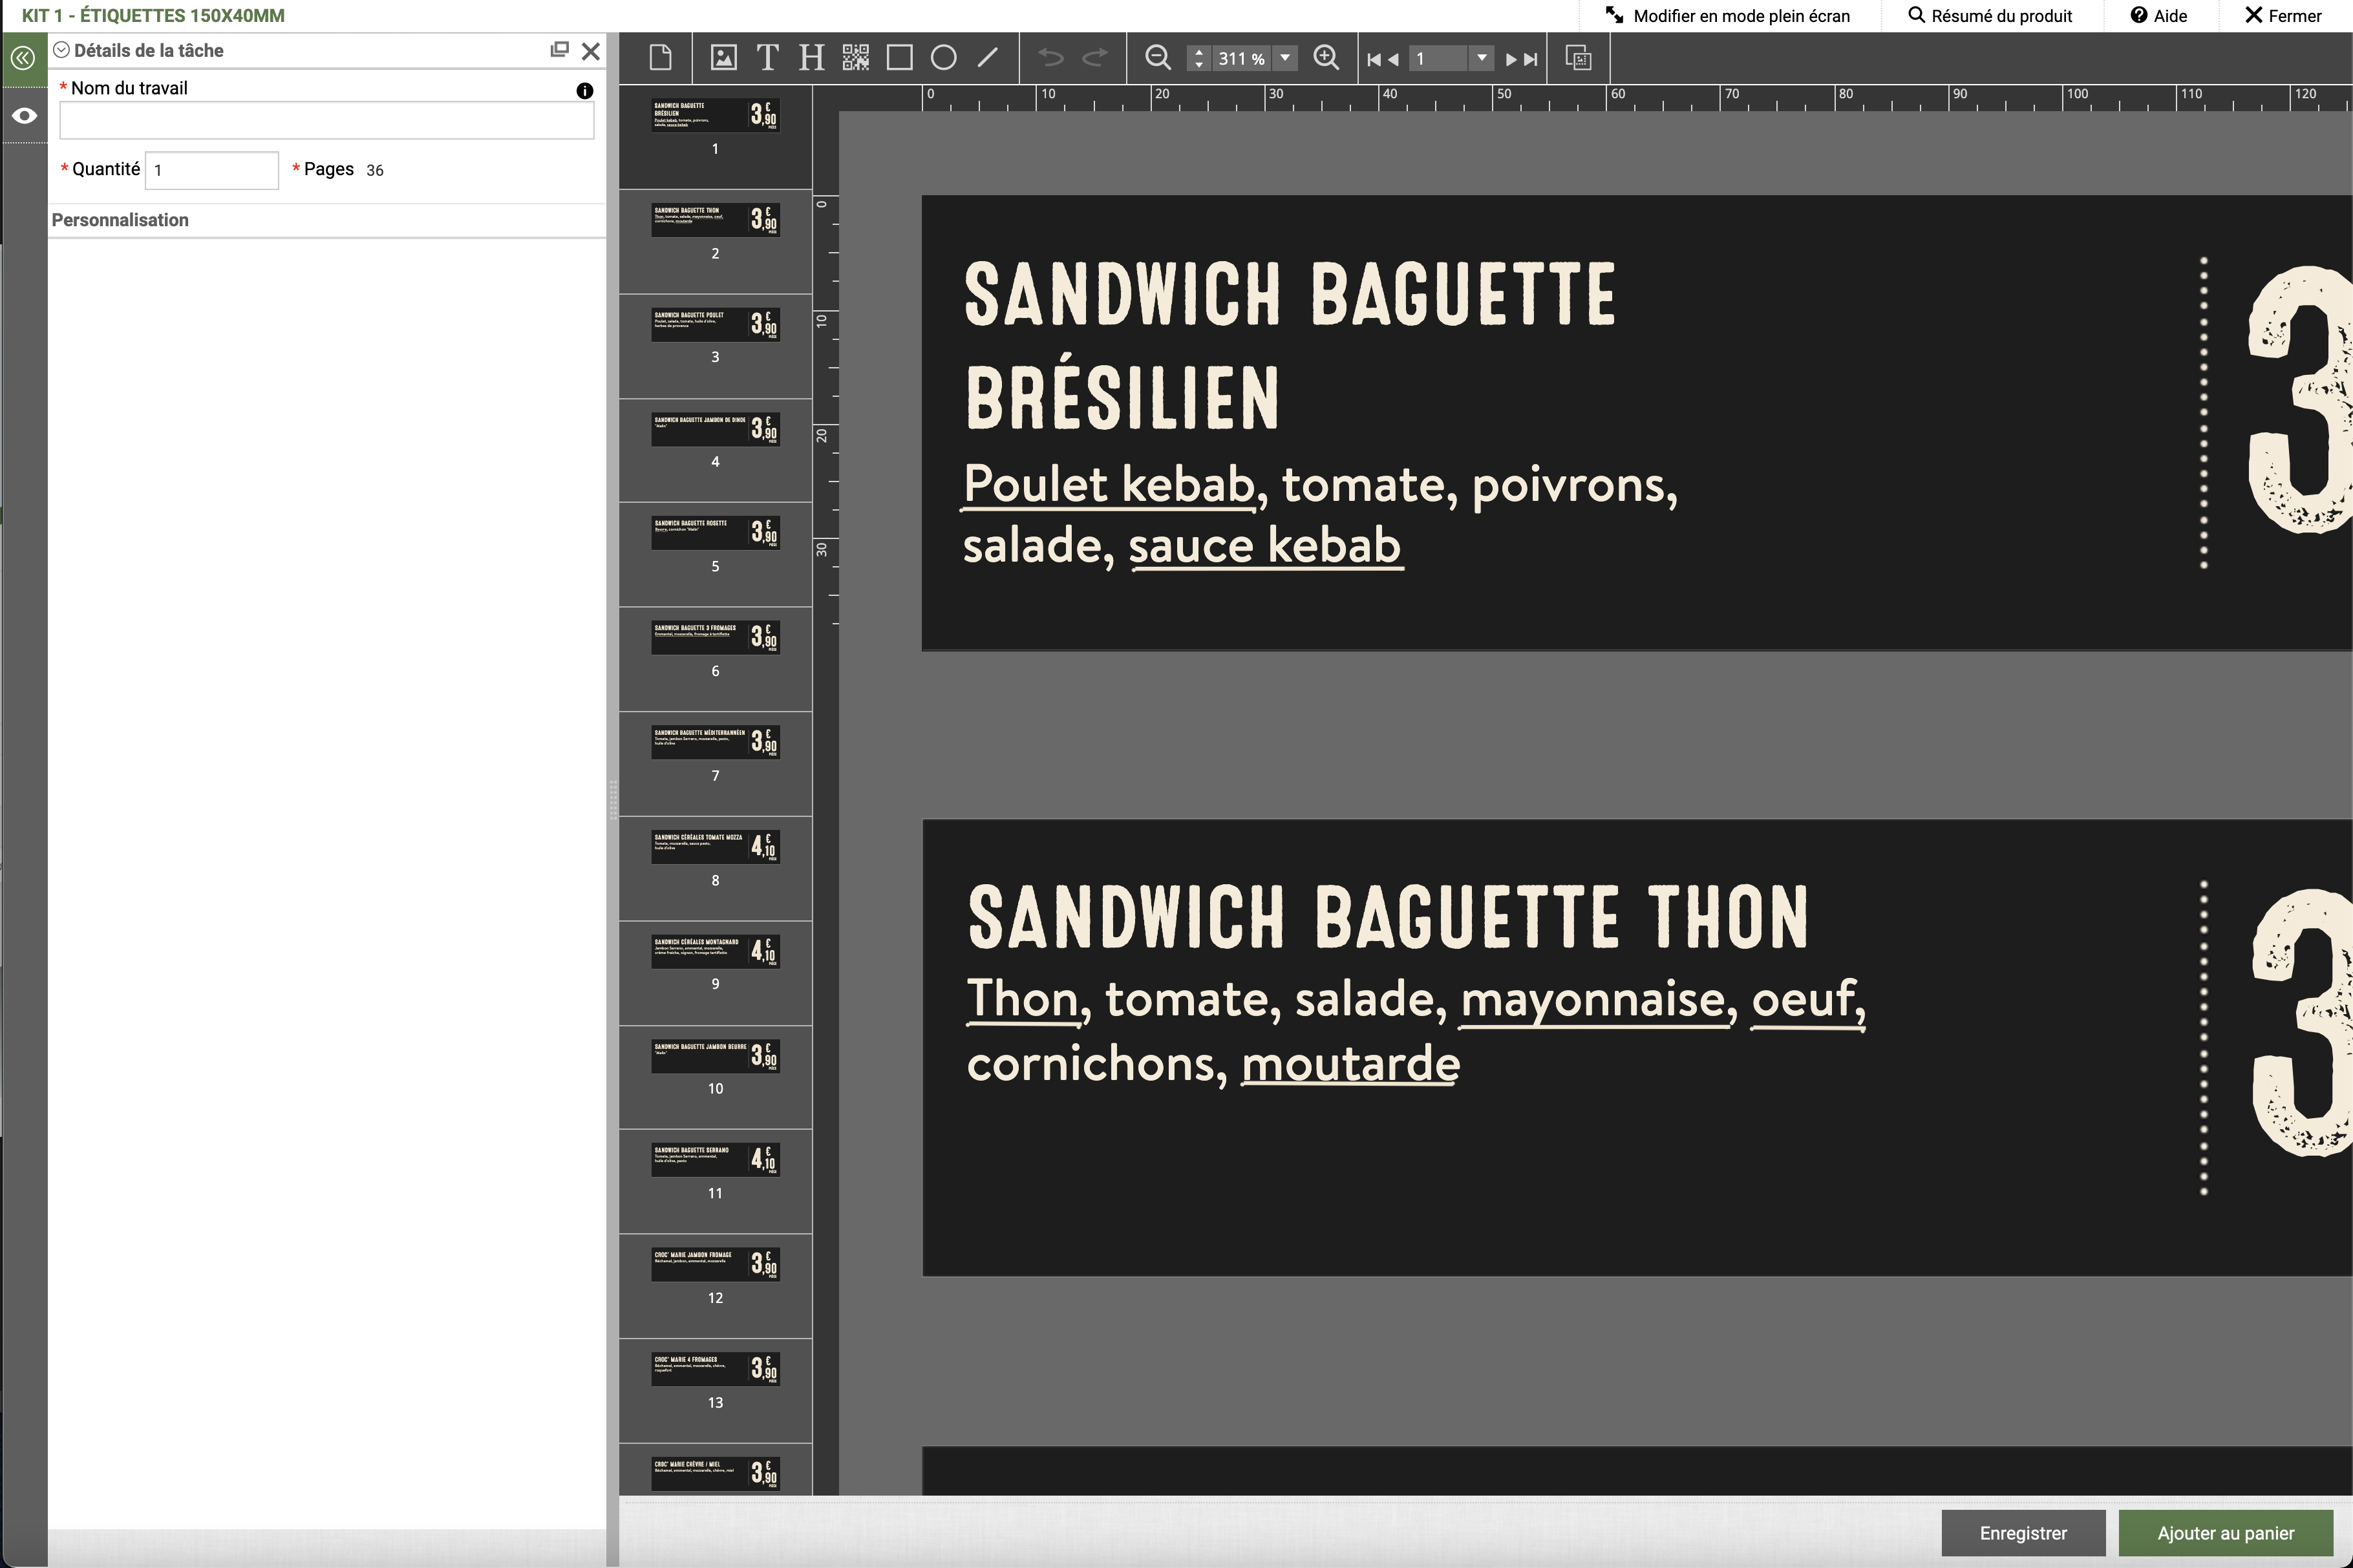Go to the previous page

tap(1392, 60)
